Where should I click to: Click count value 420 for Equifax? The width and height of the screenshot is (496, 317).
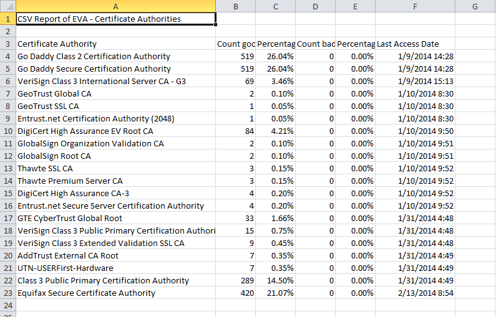(236, 293)
